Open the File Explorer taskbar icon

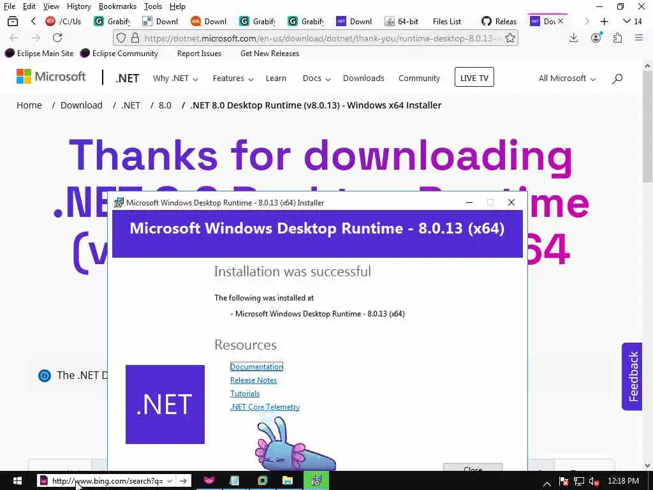(x=288, y=481)
